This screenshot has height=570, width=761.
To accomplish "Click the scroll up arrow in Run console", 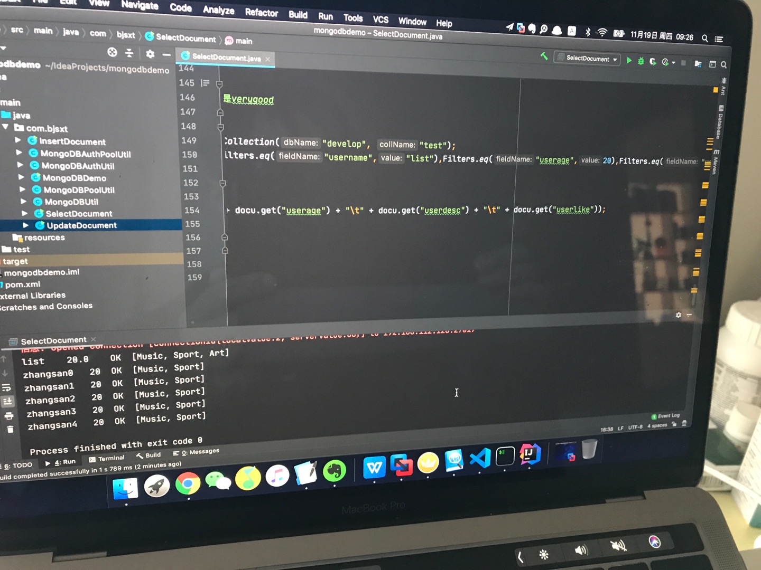I will point(4,359).
